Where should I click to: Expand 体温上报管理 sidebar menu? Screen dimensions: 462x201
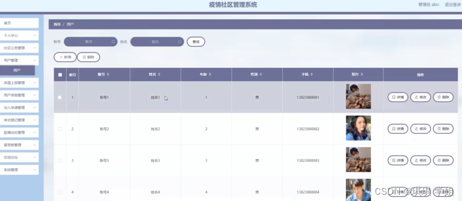click(19, 83)
